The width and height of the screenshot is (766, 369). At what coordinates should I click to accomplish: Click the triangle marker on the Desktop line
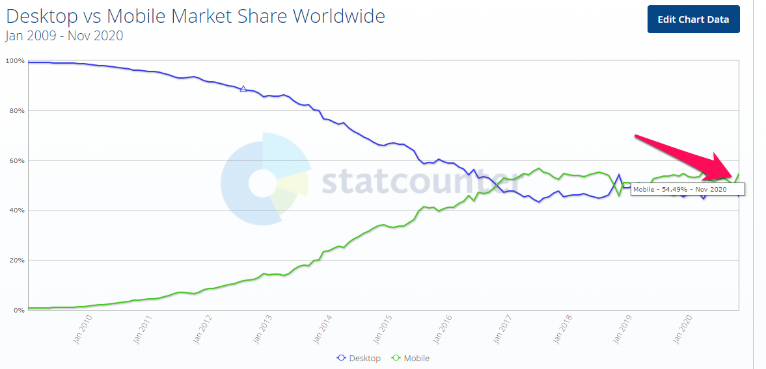(243, 89)
